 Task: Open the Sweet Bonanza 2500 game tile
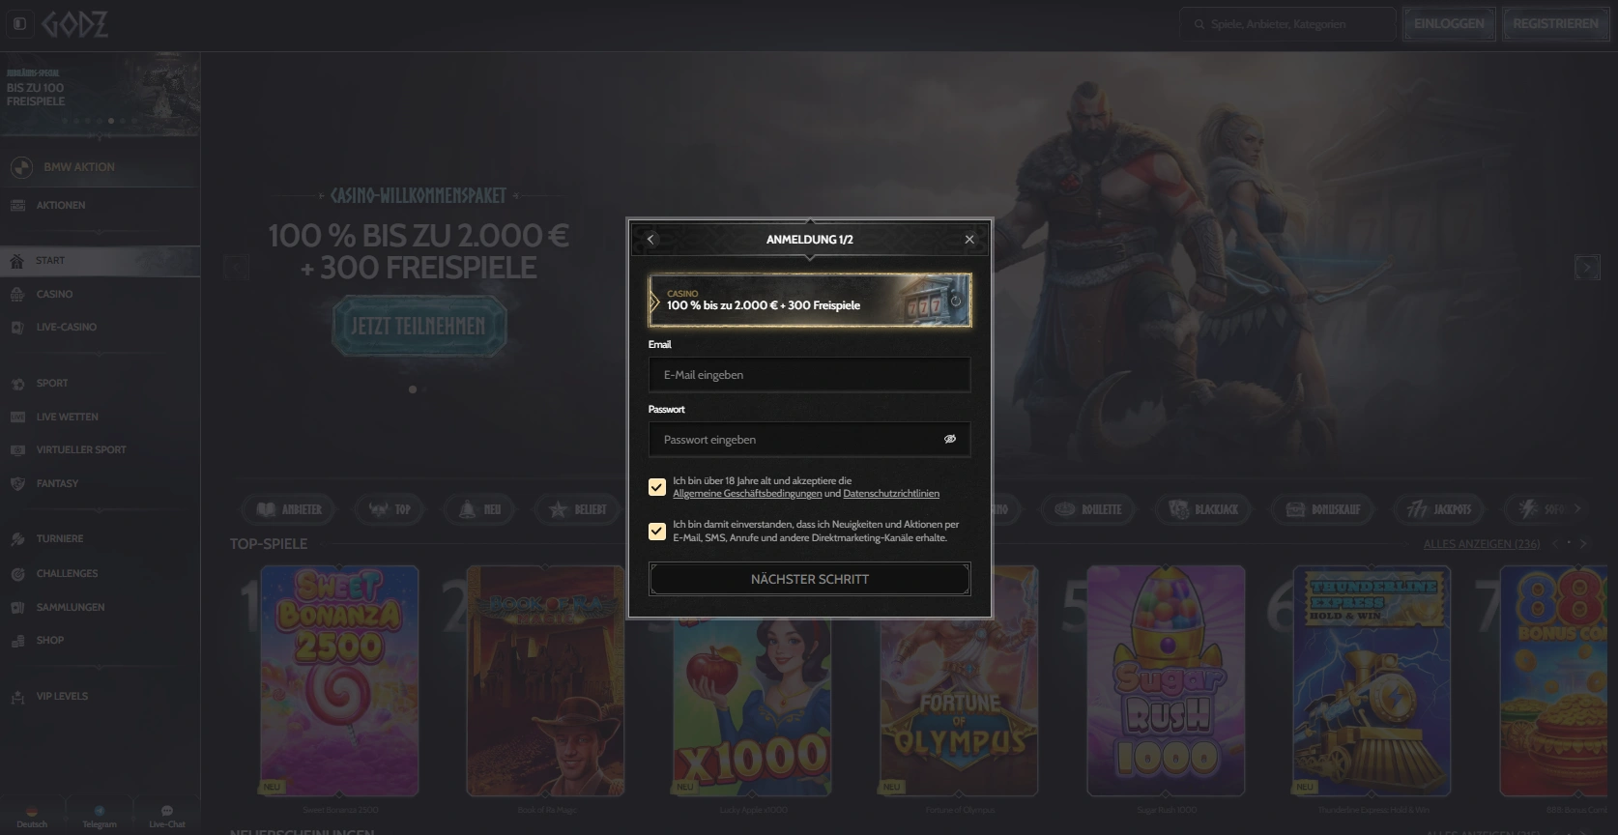click(x=340, y=681)
